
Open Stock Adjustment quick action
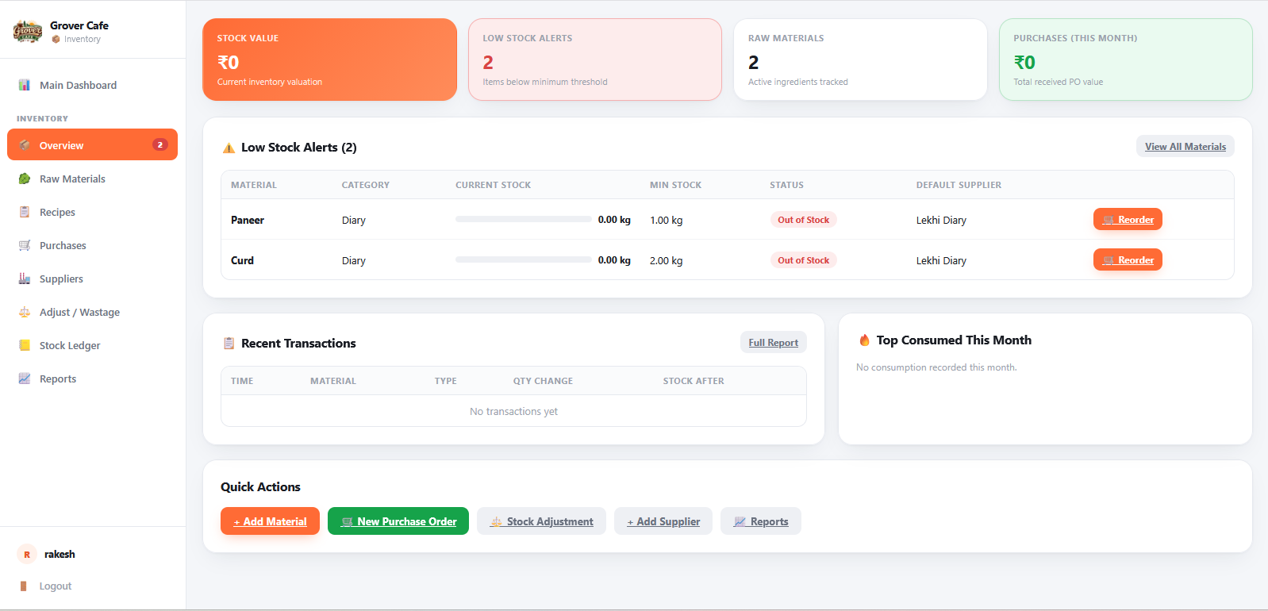[541, 521]
